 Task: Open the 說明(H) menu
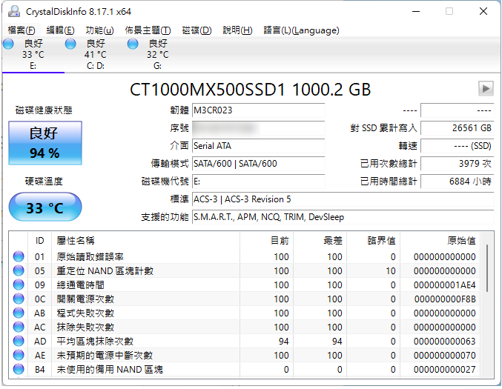tap(237, 30)
